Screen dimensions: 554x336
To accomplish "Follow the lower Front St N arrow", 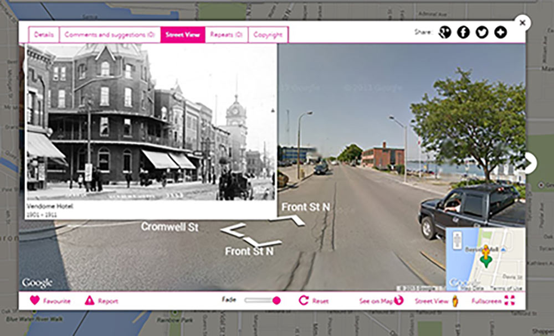I will click(263, 242).
